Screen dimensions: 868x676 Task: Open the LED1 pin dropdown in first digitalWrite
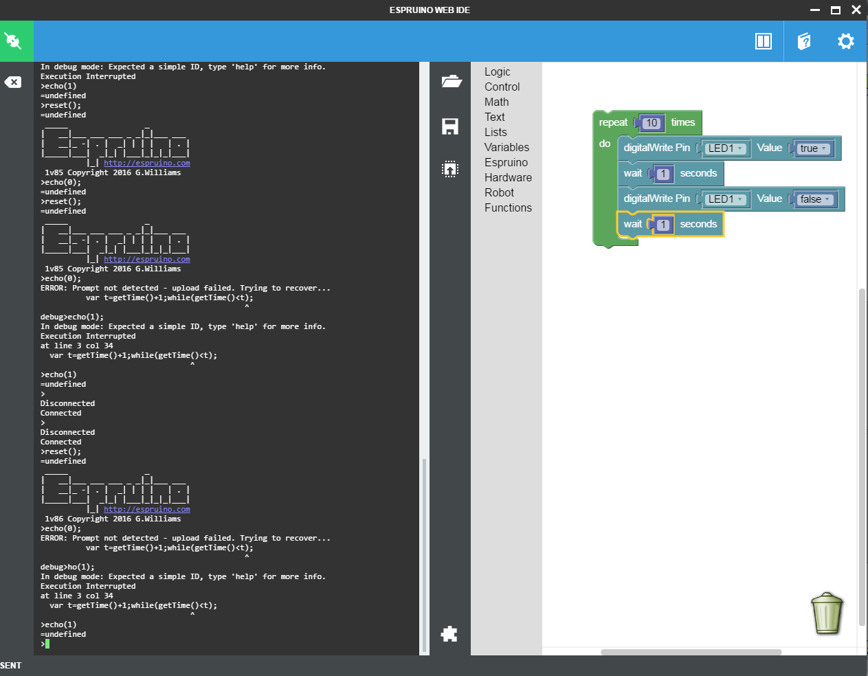pyautogui.click(x=725, y=148)
